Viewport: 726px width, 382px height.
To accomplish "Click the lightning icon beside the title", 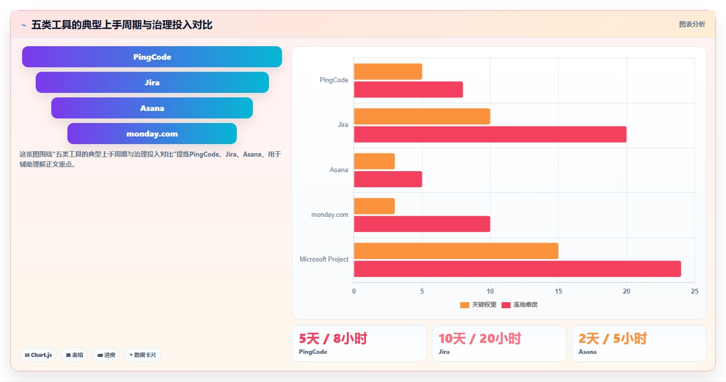I will click(24, 25).
